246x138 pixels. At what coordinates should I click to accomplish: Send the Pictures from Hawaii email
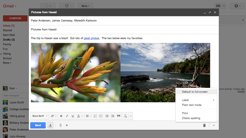click(38, 125)
